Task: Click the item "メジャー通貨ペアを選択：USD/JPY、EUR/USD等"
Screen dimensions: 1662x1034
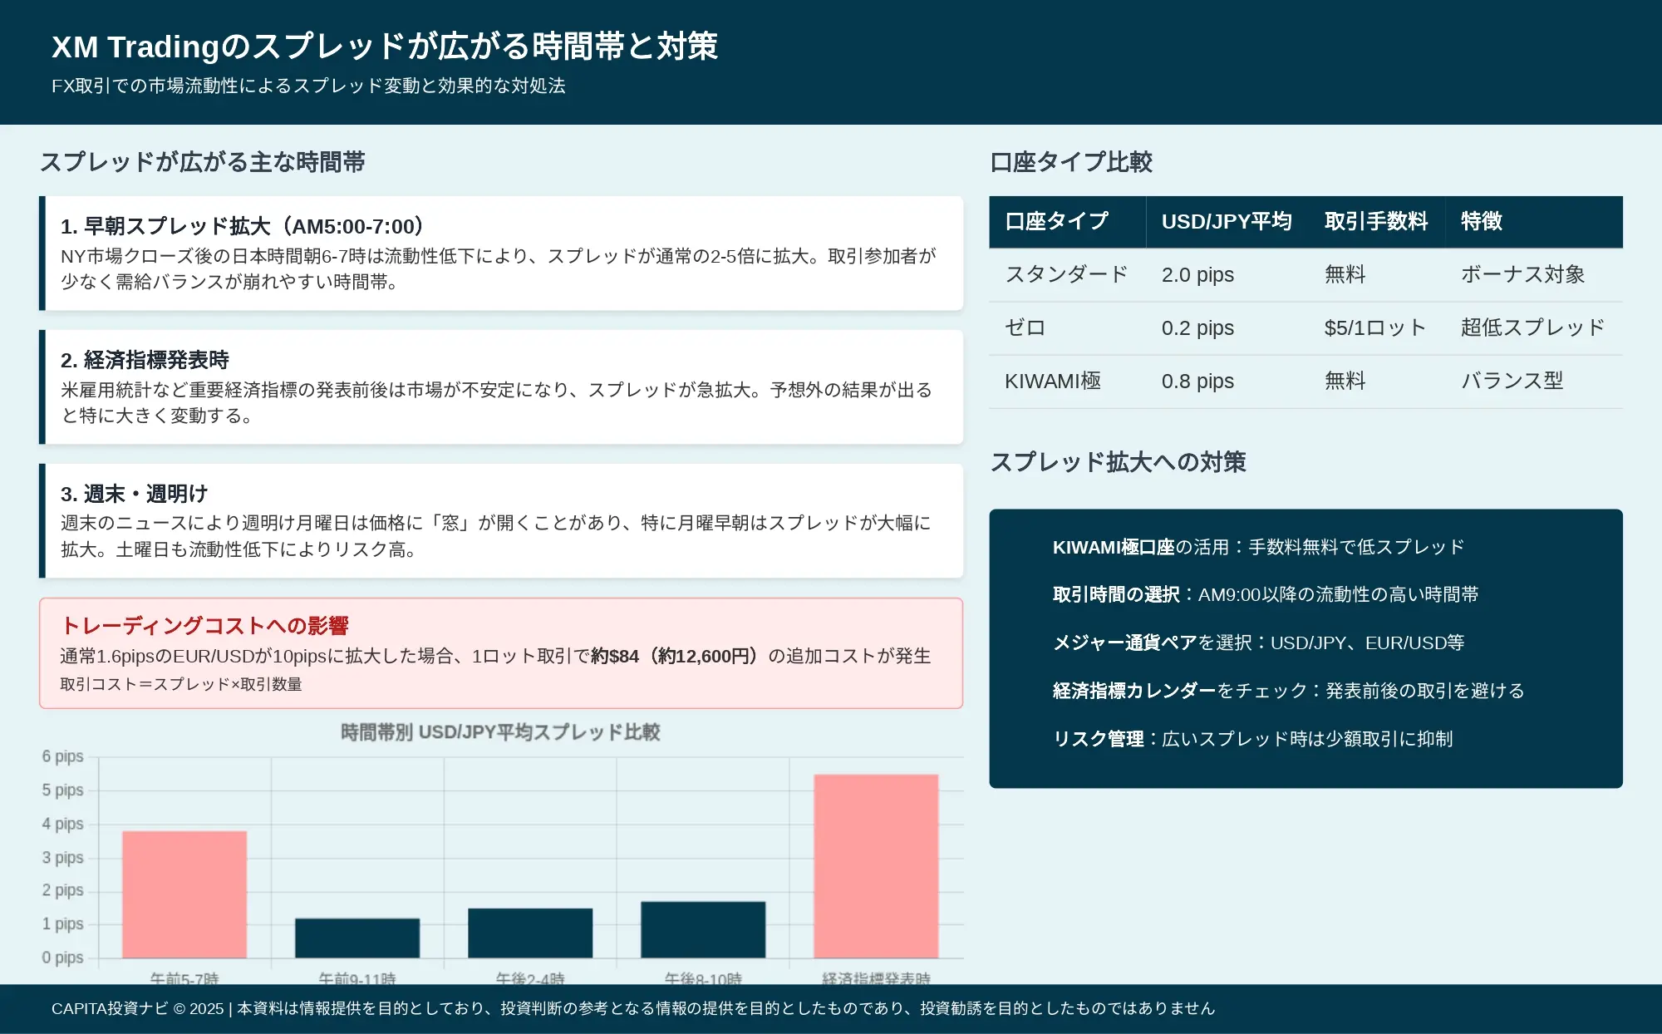Action: click(x=1258, y=643)
